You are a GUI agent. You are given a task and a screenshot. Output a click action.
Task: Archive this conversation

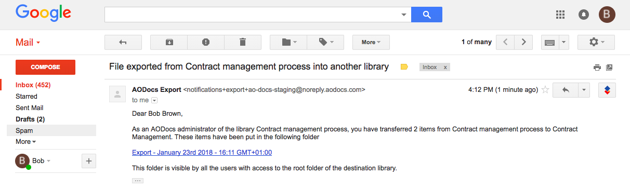point(169,42)
